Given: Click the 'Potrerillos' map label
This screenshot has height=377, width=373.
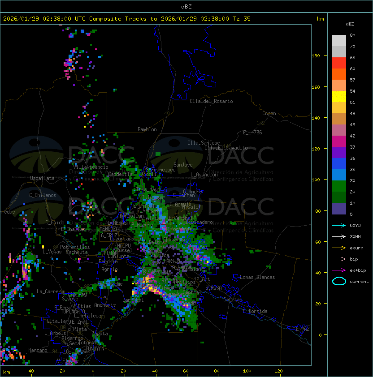Looking at the screenshot, I should point(75,247).
